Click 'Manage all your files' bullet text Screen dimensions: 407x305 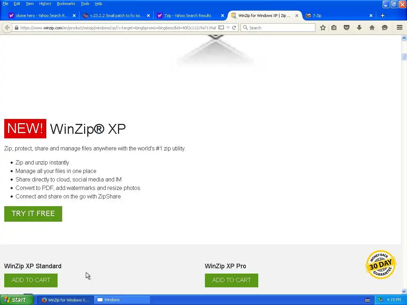click(56, 171)
